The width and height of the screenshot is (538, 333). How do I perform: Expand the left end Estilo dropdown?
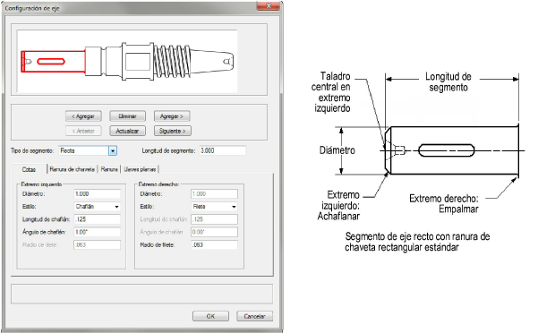coord(97,207)
